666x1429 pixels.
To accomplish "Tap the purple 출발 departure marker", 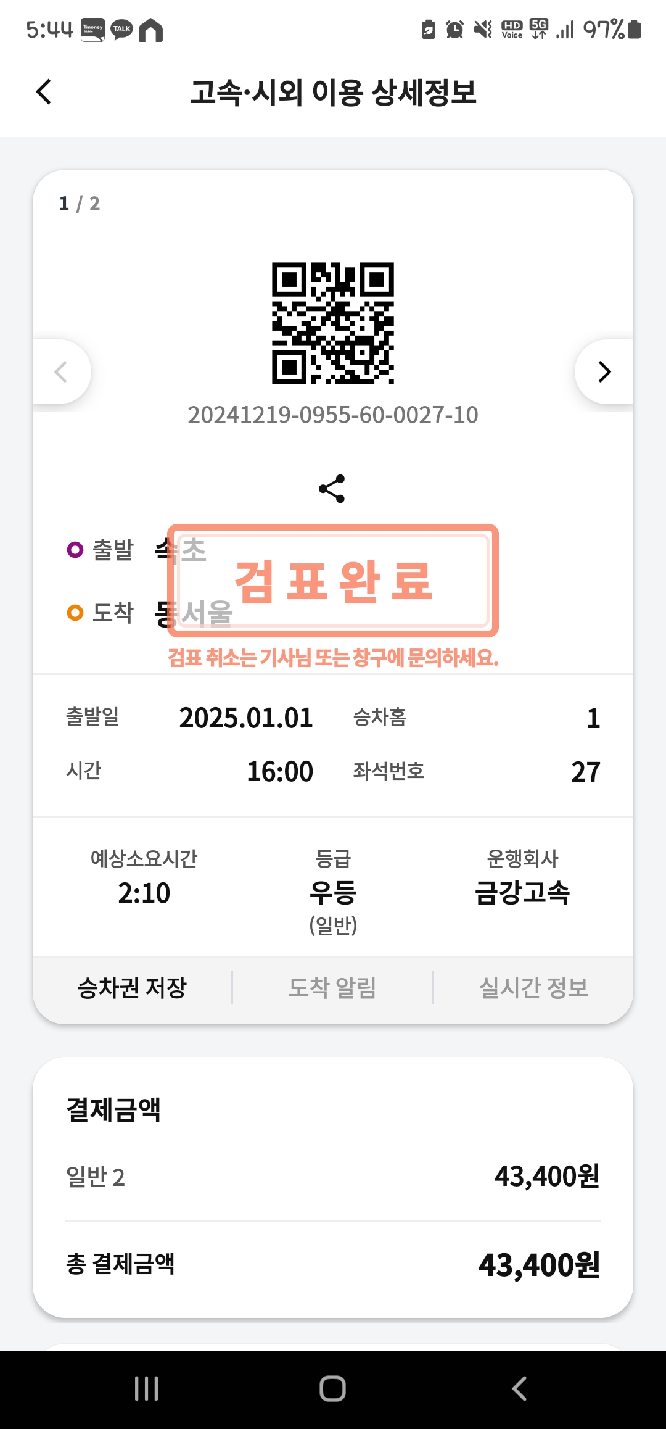I will tap(75, 549).
